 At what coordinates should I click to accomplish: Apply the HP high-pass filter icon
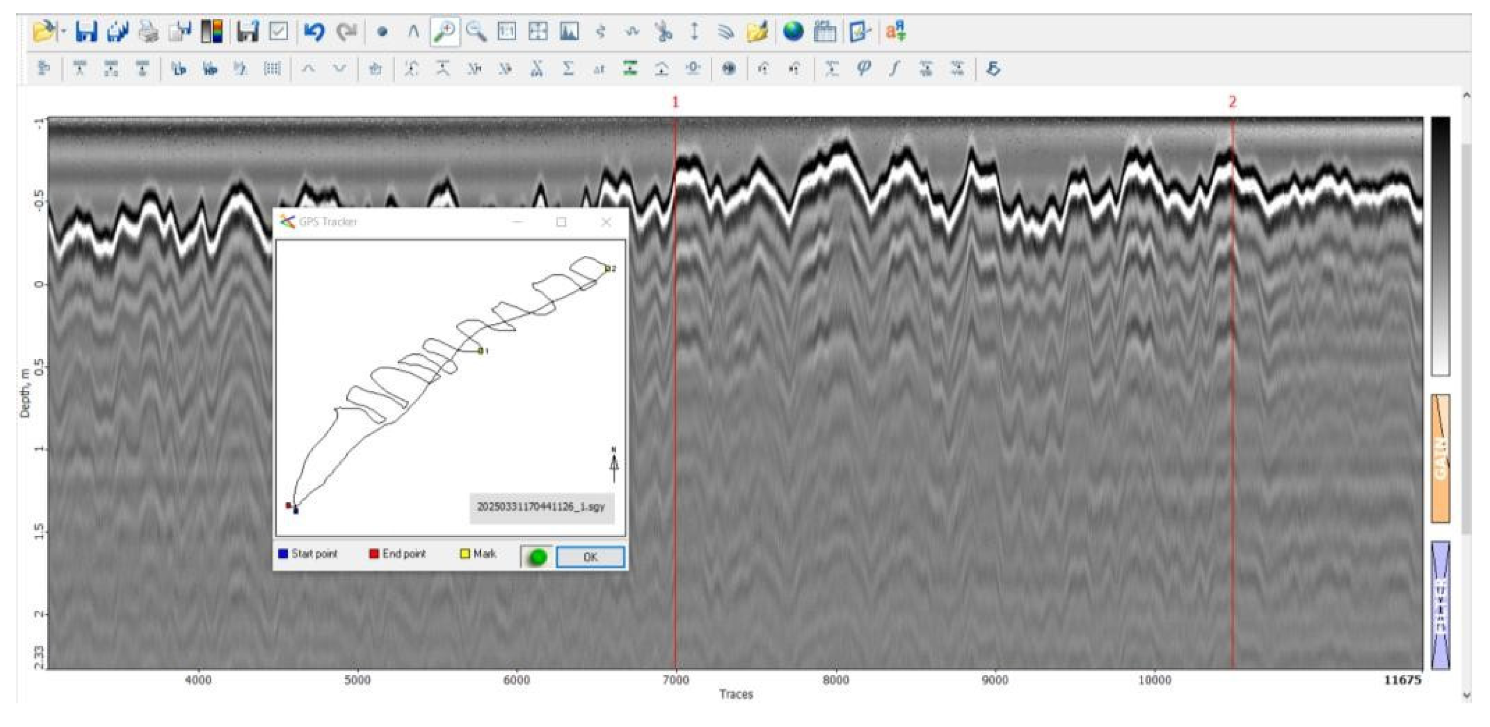point(210,69)
